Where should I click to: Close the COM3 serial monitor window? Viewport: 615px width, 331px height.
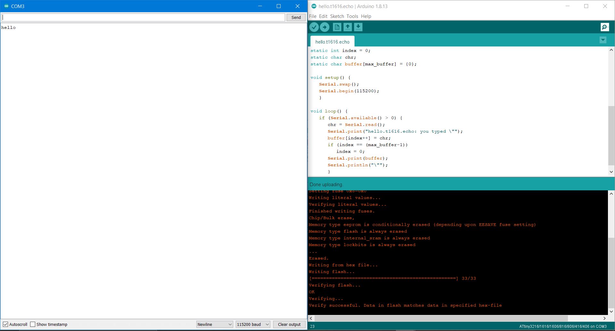click(x=298, y=6)
